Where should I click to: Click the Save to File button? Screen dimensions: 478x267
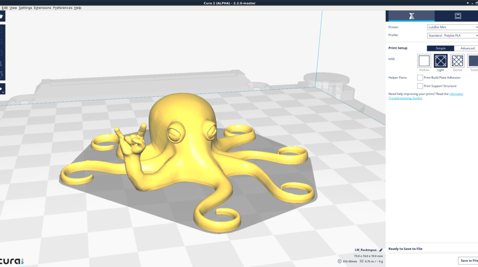(469, 260)
